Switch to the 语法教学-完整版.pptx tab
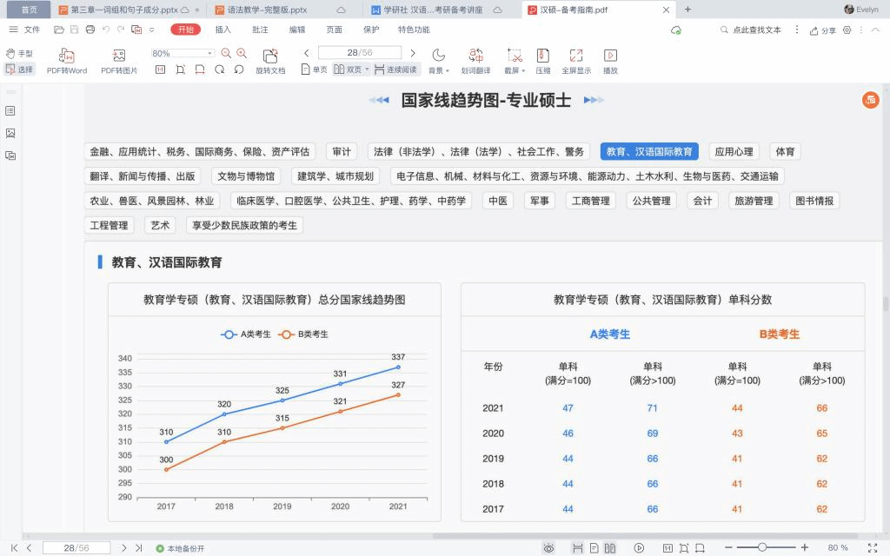 point(272,10)
